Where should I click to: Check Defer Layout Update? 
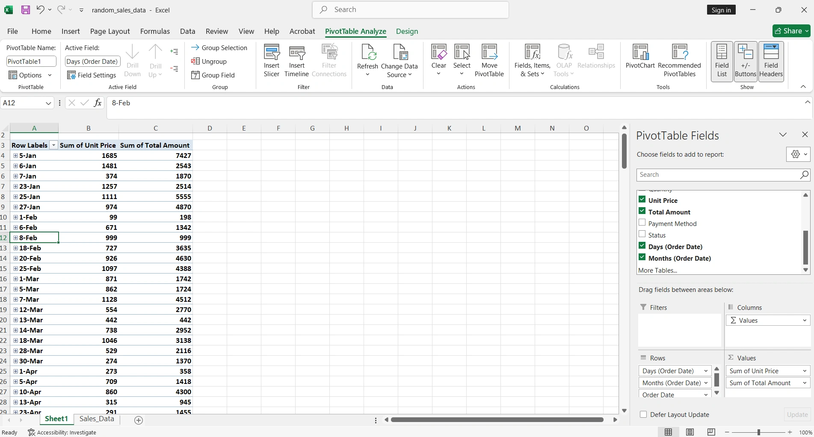[643, 414]
